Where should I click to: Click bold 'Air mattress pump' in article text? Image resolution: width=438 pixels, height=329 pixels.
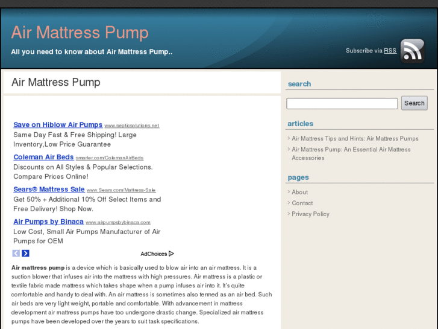click(x=38, y=267)
